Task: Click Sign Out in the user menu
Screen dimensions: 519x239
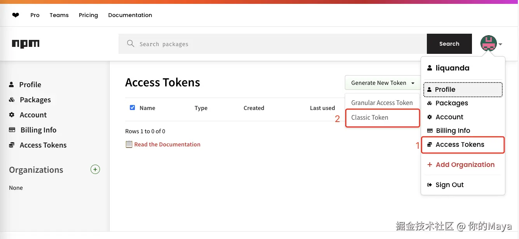Action: (x=449, y=185)
